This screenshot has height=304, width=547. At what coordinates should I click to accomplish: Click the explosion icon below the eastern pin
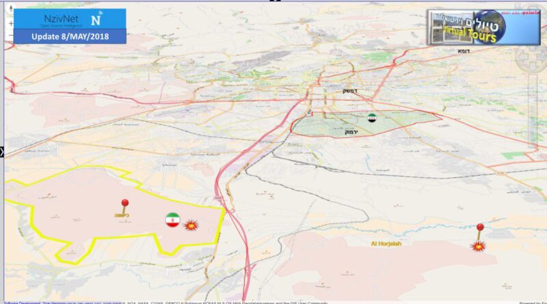tap(480, 245)
